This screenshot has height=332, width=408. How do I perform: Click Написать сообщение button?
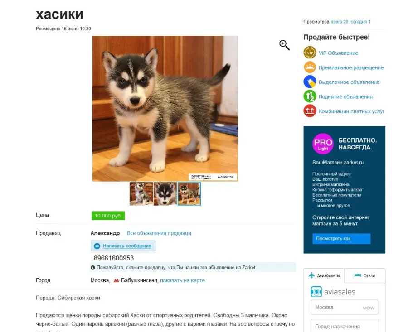tap(123, 246)
